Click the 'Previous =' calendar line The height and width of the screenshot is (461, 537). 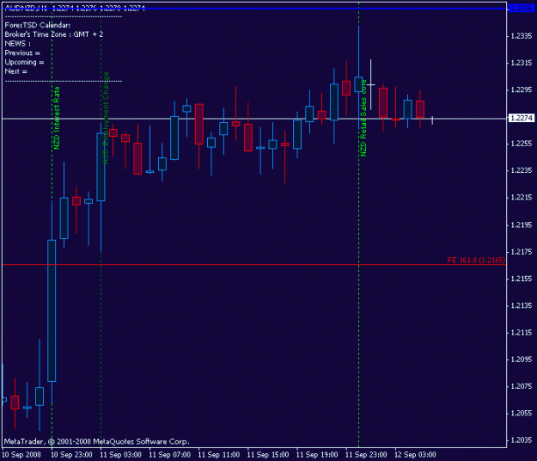22,52
